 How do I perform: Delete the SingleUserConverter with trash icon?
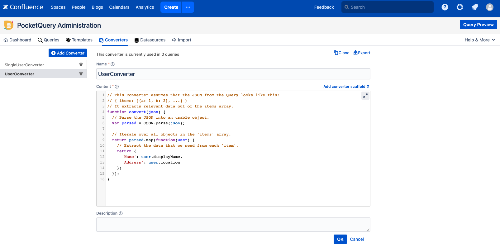click(81, 64)
